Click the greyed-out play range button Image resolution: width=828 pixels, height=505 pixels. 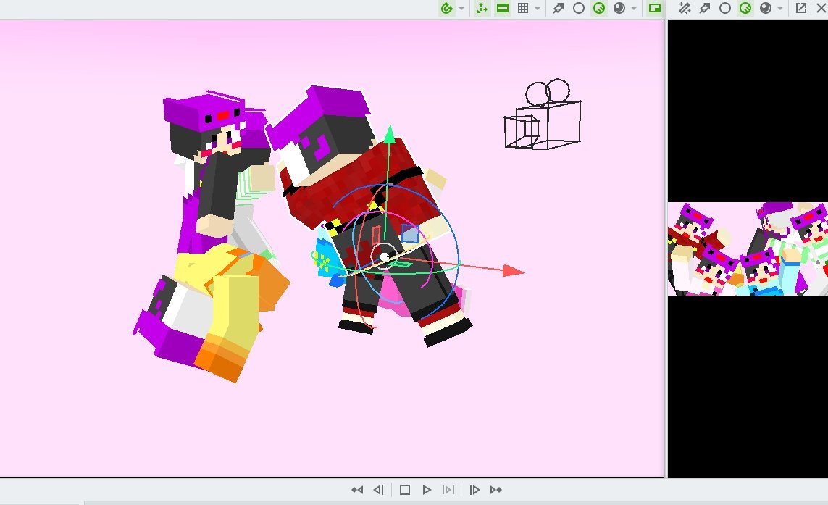click(x=448, y=490)
